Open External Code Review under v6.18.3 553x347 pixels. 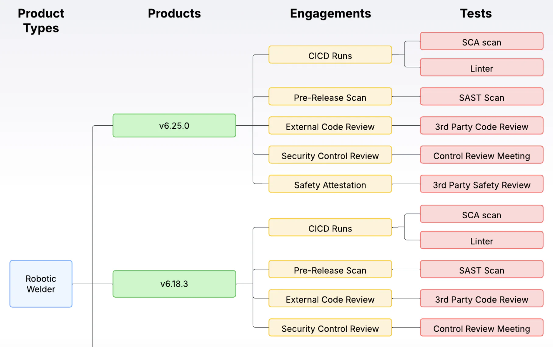(330, 299)
